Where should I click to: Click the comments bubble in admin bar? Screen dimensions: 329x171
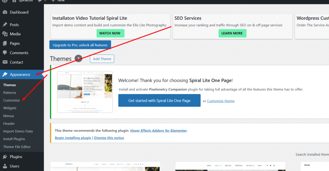click(40, 1)
